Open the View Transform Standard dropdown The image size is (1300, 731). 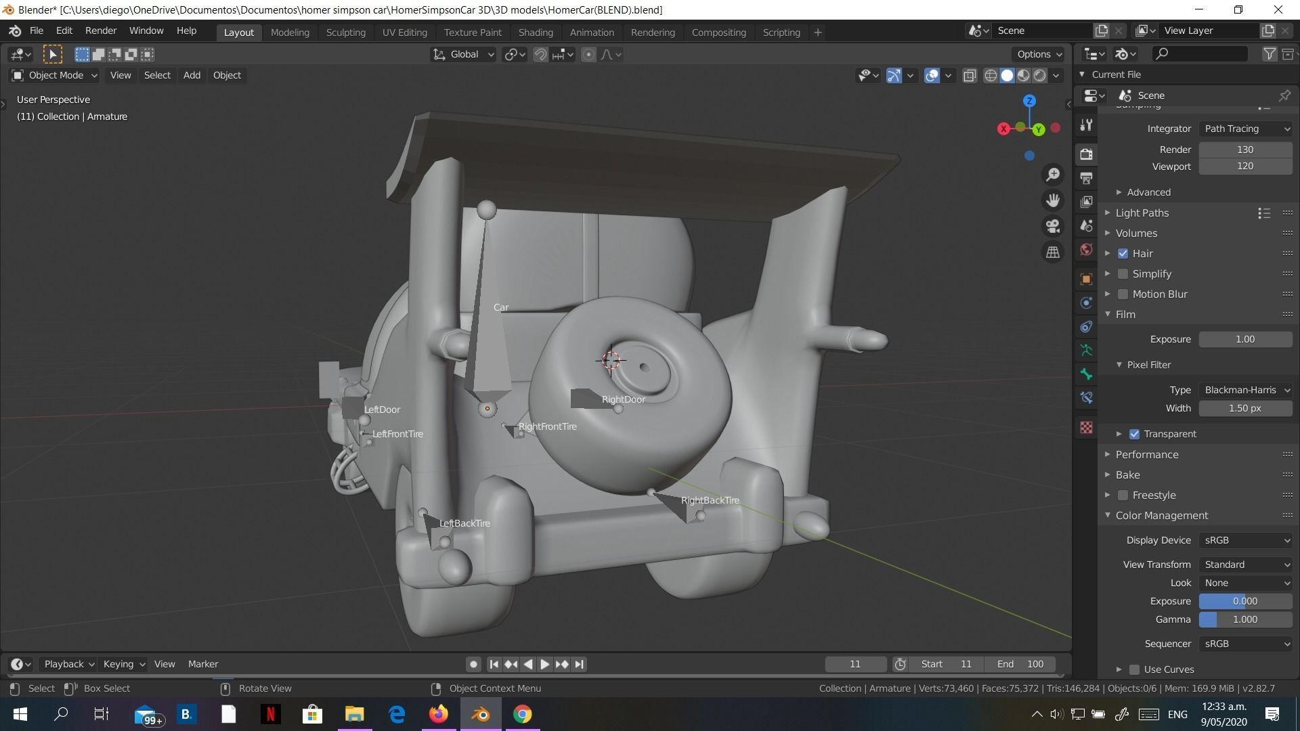(1246, 564)
